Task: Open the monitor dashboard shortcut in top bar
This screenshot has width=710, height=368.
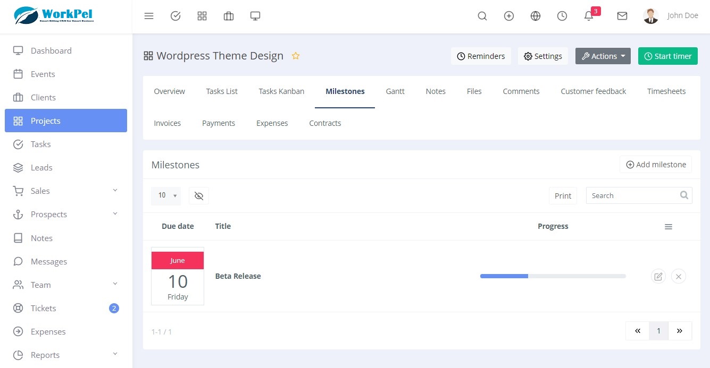Action: 255,16
